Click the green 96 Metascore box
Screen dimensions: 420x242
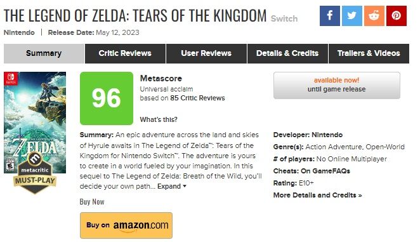(107, 98)
